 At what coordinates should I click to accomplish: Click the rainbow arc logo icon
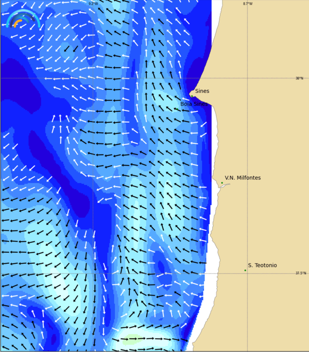23,19
